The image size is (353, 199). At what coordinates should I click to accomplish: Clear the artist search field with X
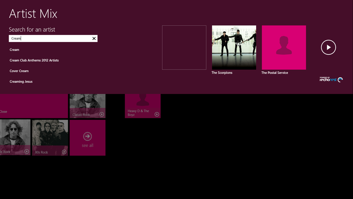click(x=94, y=38)
